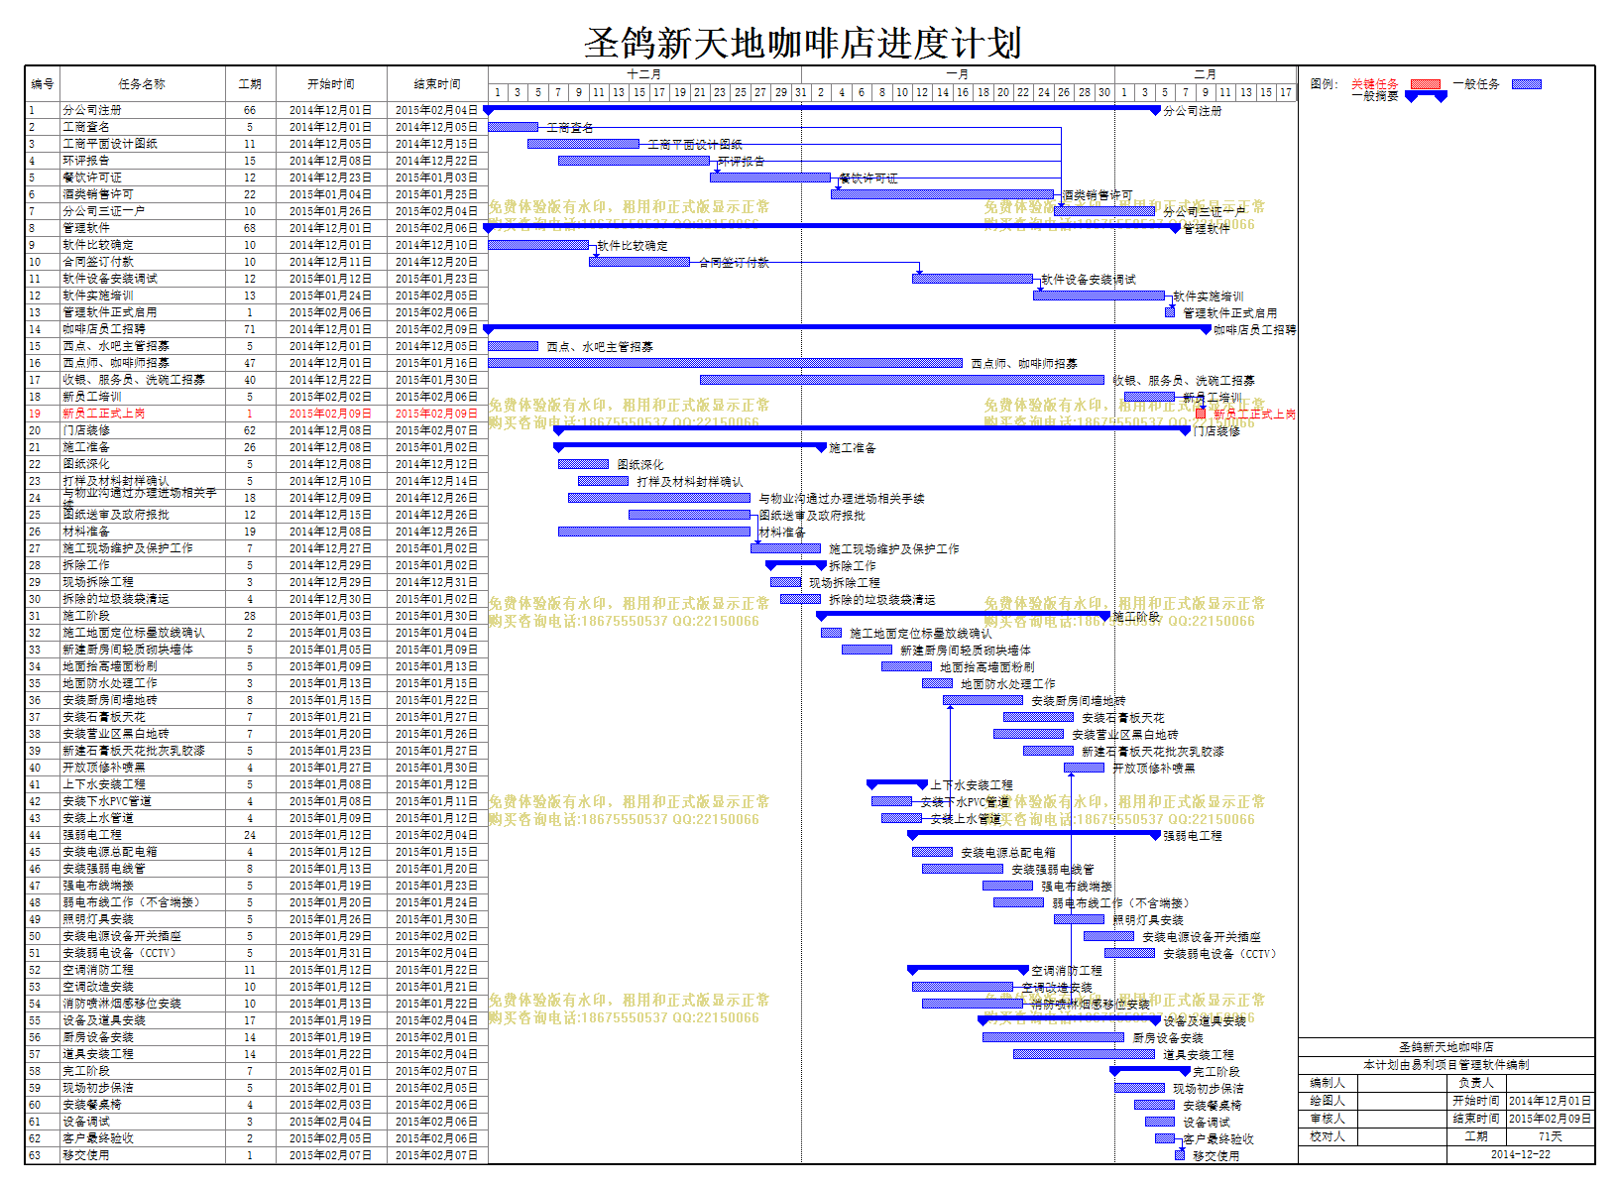Click the Gantt bar for 环评报告
1619x1188 pixels.
(634, 161)
